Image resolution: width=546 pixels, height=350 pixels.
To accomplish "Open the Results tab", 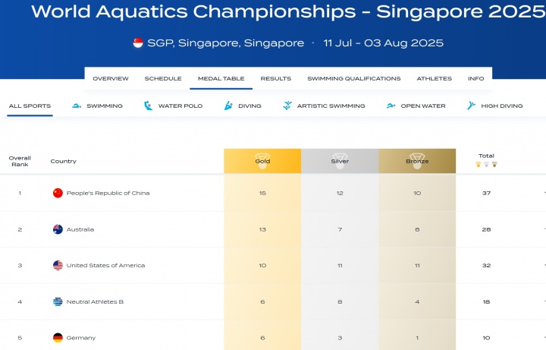I will click(x=276, y=78).
